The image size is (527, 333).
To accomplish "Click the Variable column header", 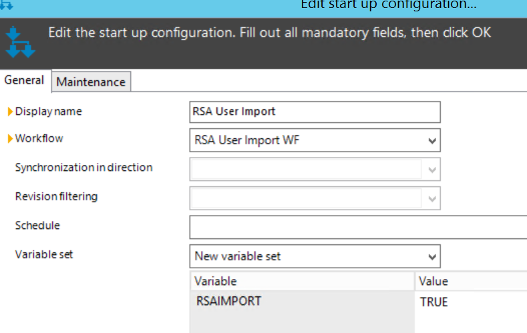I will click(x=302, y=282).
